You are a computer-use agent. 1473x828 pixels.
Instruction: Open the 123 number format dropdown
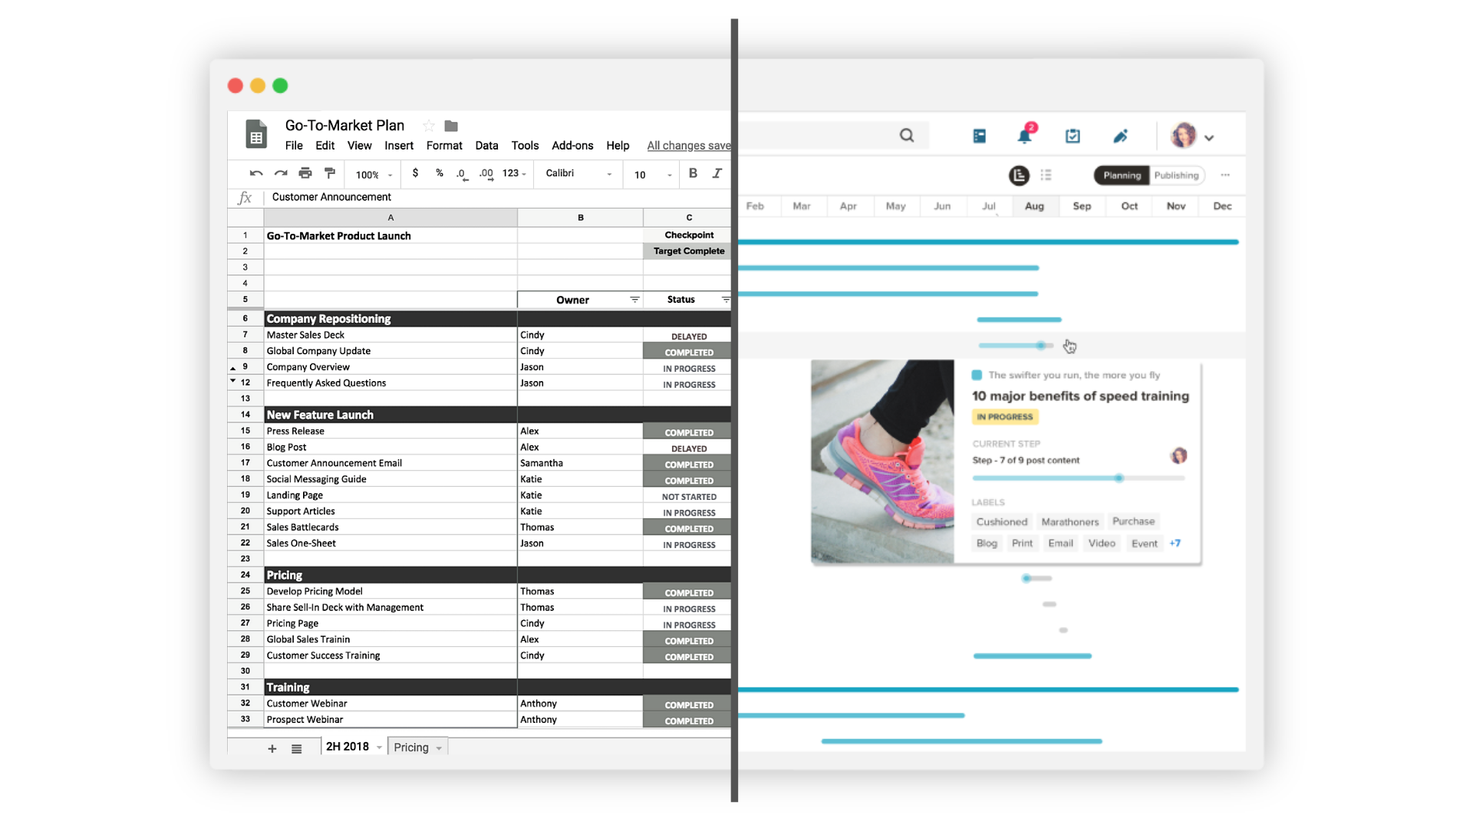[x=515, y=174]
